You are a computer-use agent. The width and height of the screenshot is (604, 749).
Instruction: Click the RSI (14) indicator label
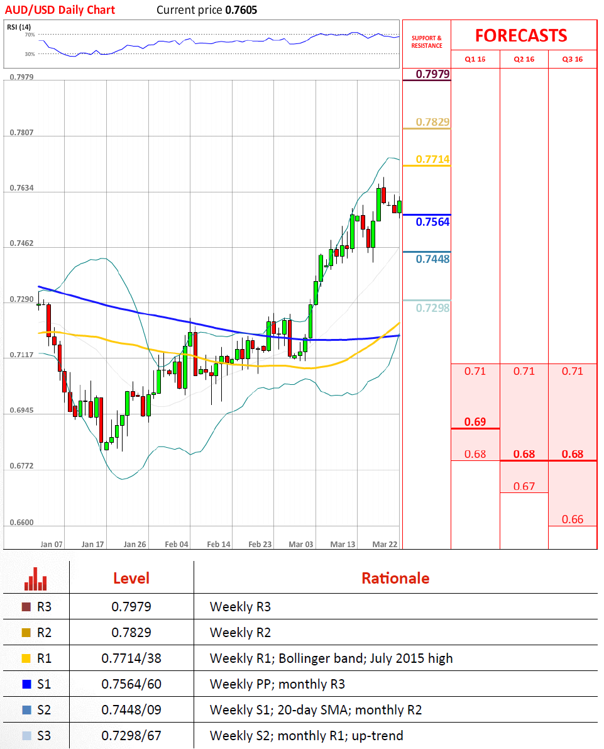tap(19, 27)
